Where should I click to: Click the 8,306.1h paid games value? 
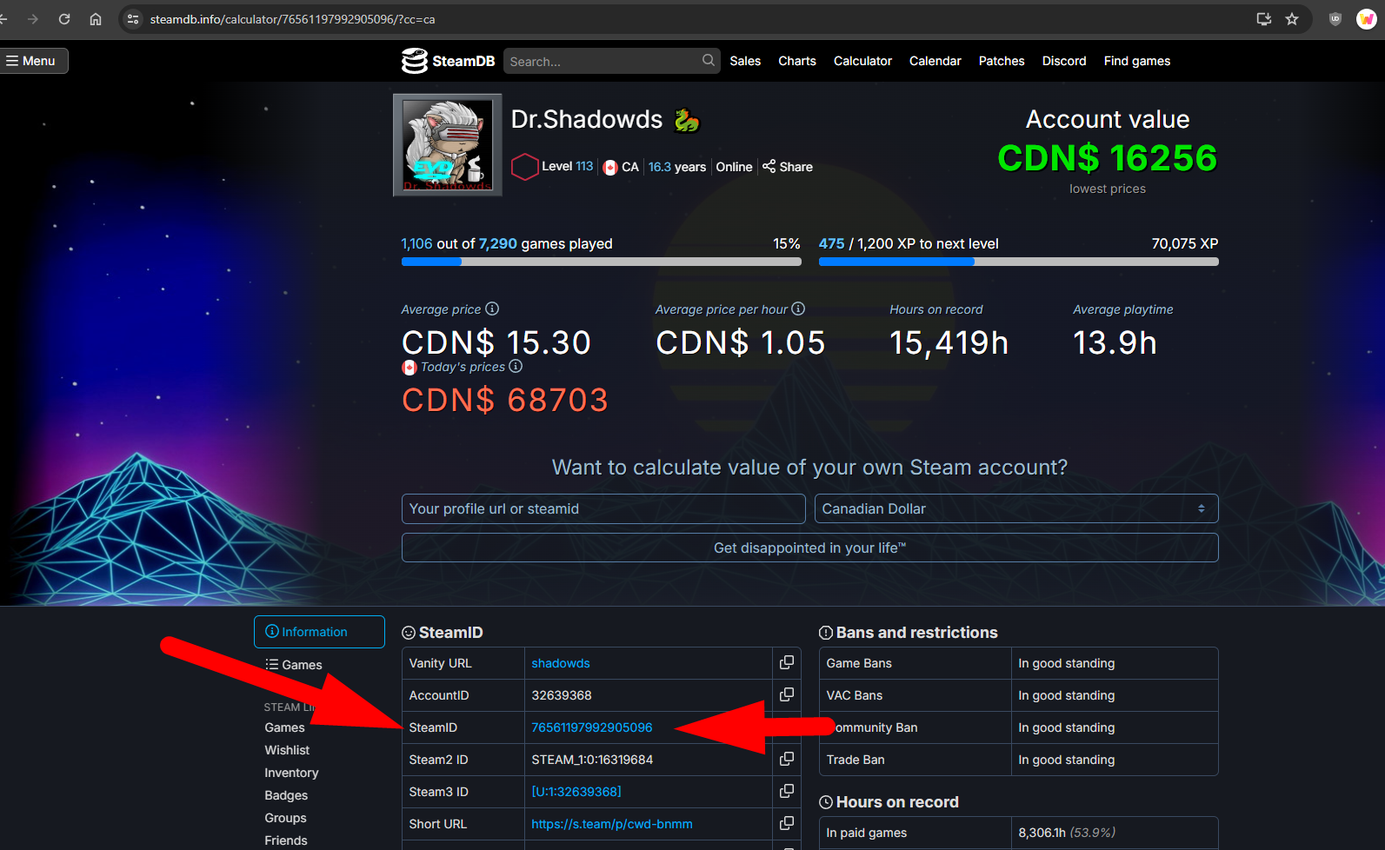click(x=1042, y=833)
